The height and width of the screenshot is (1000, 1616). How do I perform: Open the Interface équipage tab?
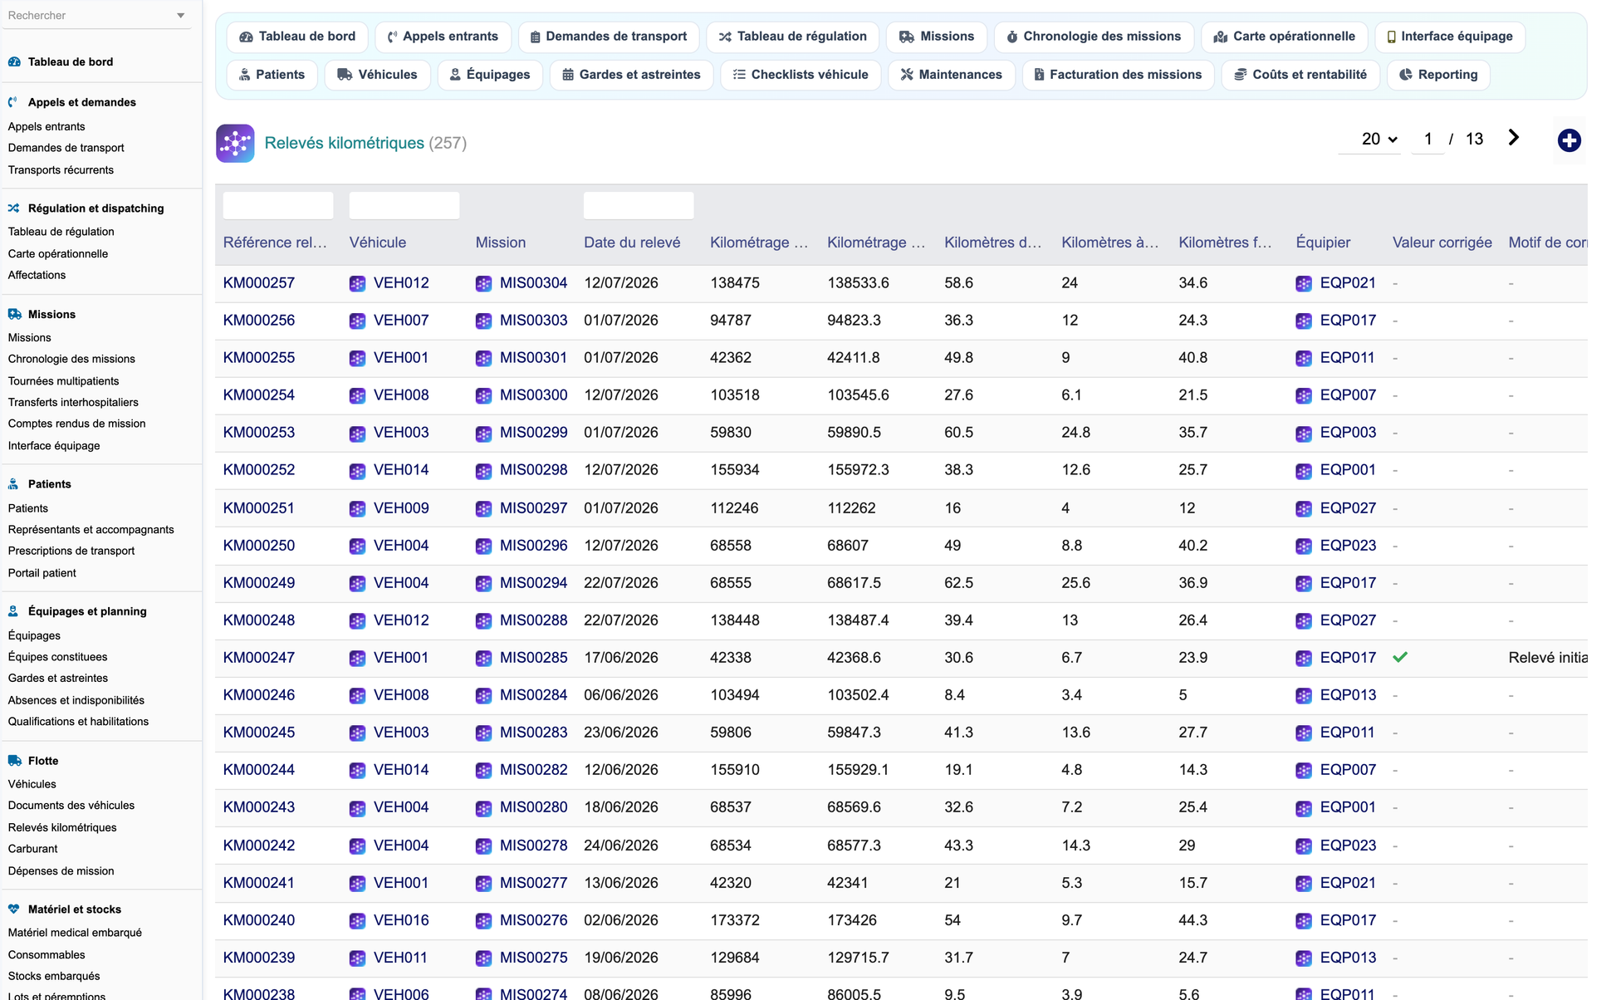1450,37
